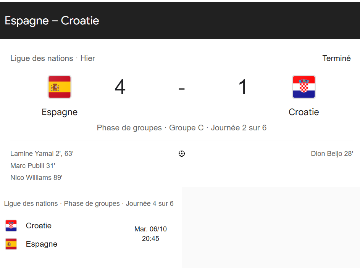Click the Terminé match status
Viewport: 360px width, 268px height.
tap(336, 58)
